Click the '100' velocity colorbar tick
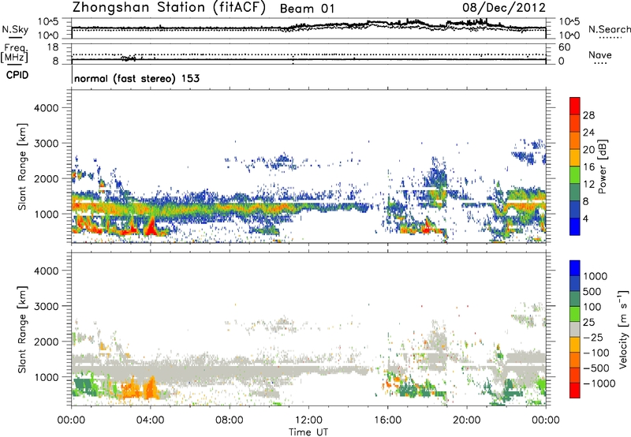The width and height of the screenshot is (631, 437). (592, 307)
